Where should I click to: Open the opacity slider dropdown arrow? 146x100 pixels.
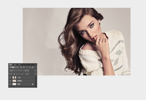click(x=35, y=71)
